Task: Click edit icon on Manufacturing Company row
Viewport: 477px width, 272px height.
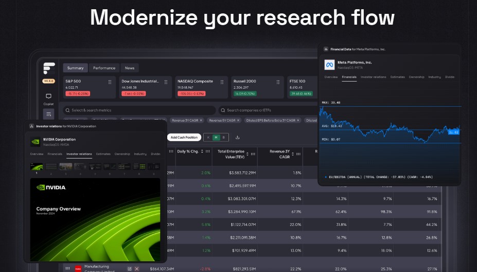Action: 130,268
